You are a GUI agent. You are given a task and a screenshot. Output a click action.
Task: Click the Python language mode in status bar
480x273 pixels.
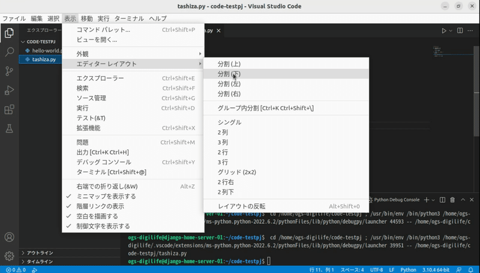[409, 270]
